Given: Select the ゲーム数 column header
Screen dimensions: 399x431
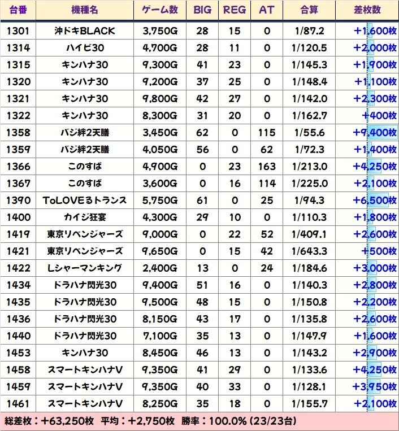Looking at the screenshot, I should click(160, 10).
